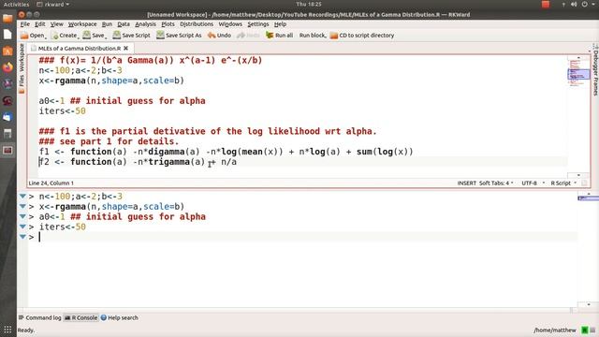Image resolution: width=599 pixels, height=337 pixels.
Task: Click the f2 trigamma function line
Action: (x=138, y=162)
